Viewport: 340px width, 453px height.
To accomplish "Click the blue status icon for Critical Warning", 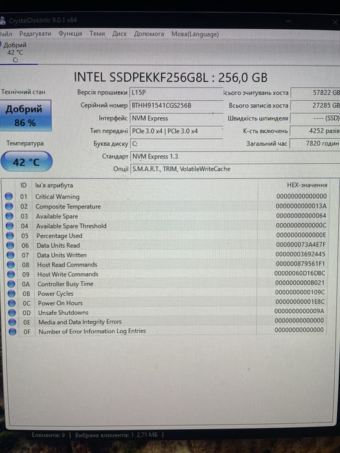I will point(8,197).
